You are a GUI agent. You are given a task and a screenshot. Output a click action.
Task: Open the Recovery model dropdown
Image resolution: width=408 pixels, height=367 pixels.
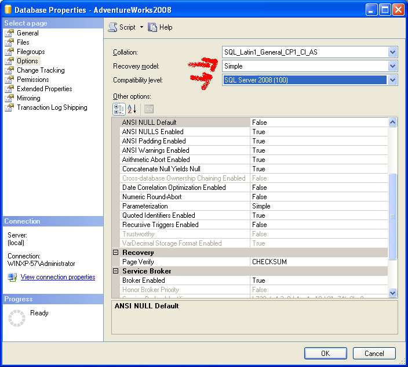pos(393,66)
